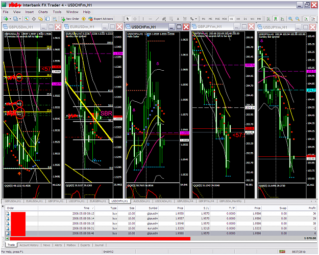Click the Arrows objects icon
Viewport: 319px width, 255px height.
point(192,19)
